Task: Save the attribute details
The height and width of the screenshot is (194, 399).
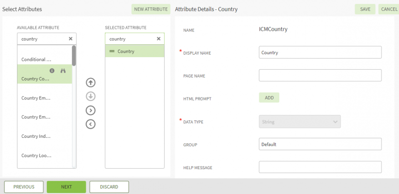Action: [x=365, y=9]
